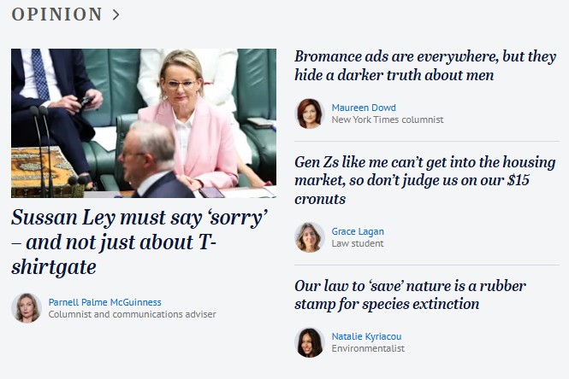Screen dimensions: 569x379
Task: Click the 'Environmentalist' byline description
Action: (368, 348)
